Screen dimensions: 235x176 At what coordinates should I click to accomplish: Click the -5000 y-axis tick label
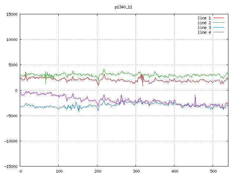[x=11, y=115]
